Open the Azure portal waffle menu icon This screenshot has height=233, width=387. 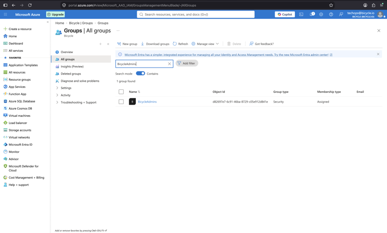[6, 15]
